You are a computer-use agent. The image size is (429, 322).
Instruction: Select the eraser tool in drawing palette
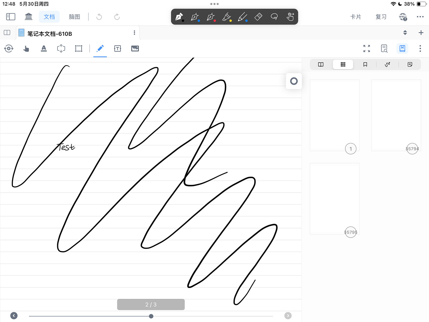(258, 17)
